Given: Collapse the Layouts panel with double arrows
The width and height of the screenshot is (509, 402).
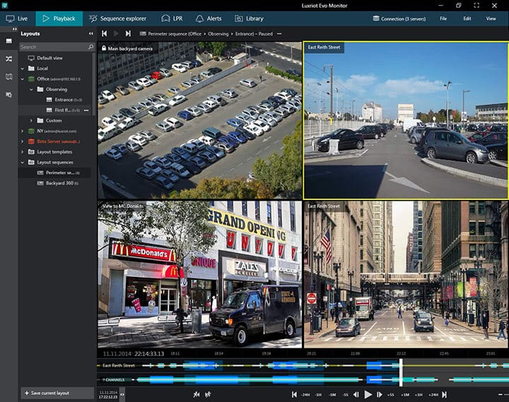Looking at the screenshot, I should coord(90,33).
